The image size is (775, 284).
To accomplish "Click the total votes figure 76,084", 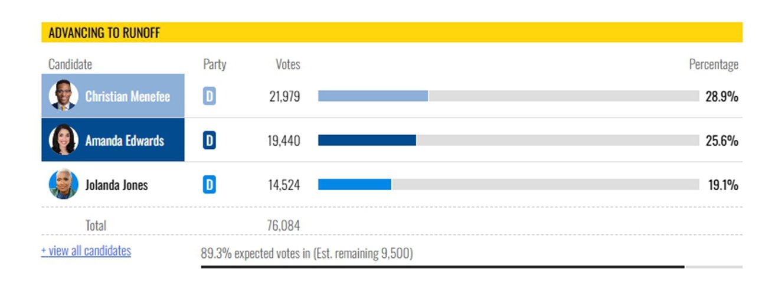I will [x=284, y=226].
